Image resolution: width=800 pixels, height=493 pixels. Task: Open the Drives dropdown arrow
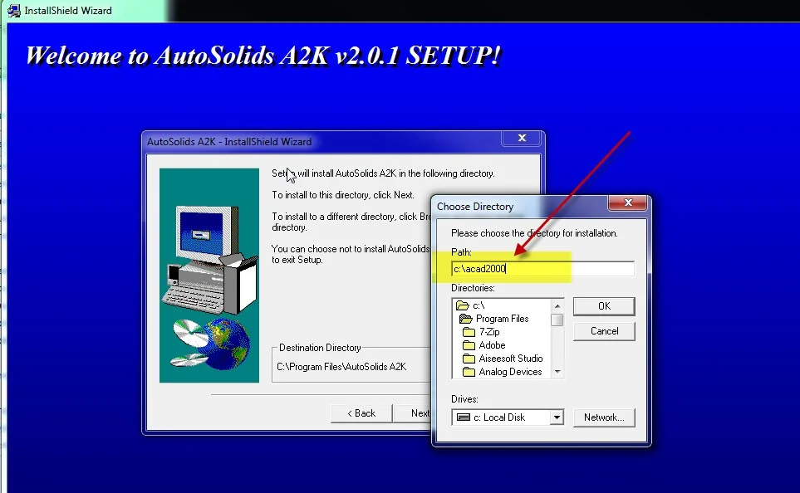557,417
